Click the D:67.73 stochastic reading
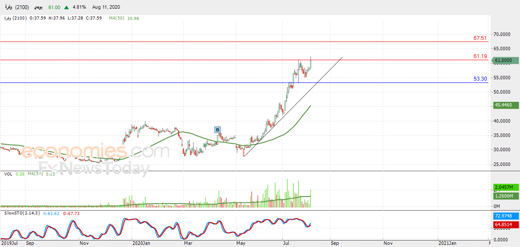Image resolution: width=520 pixels, height=247 pixels. click(x=72, y=213)
